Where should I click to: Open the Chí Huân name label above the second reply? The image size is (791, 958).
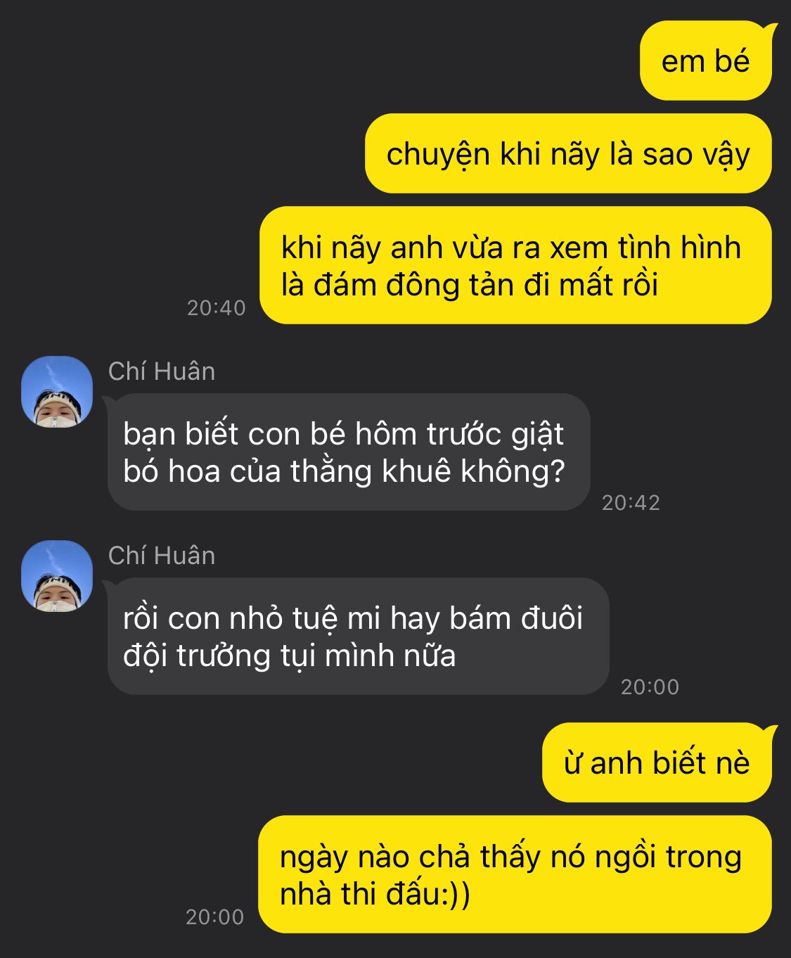click(162, 556)
